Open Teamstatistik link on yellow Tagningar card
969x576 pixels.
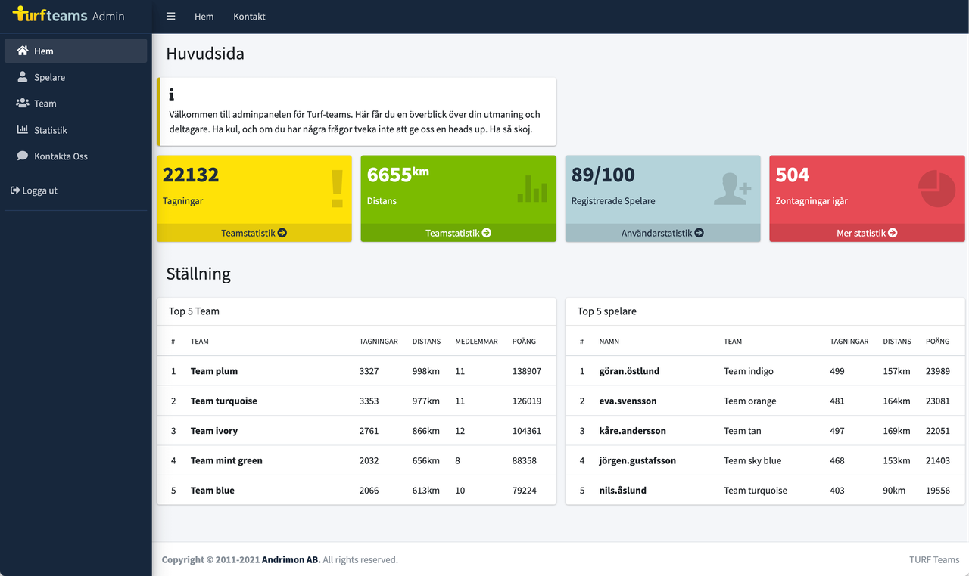pos(254,233)
